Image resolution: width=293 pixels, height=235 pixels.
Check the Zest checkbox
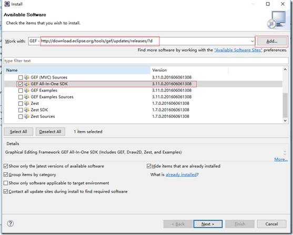[21, 103]
